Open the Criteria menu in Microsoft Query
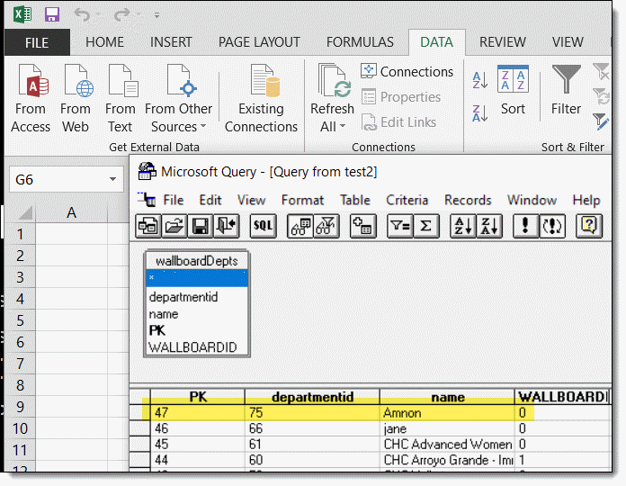Viewport: 626px width, 486px height. click(x=407, y=200)
